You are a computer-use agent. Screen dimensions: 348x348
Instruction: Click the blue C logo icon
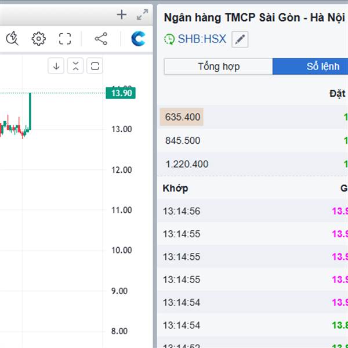pyautogui.click(x=138, y=39)
